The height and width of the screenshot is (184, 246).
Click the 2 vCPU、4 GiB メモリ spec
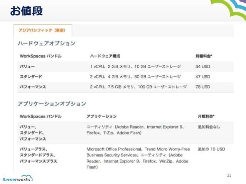click(x=135, y=77)
